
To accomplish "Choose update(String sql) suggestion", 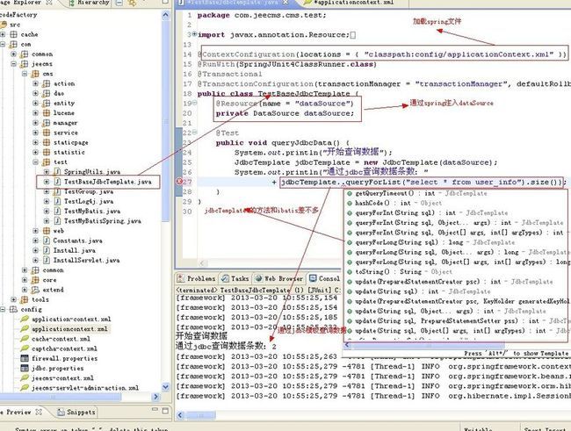I will 418,291.
